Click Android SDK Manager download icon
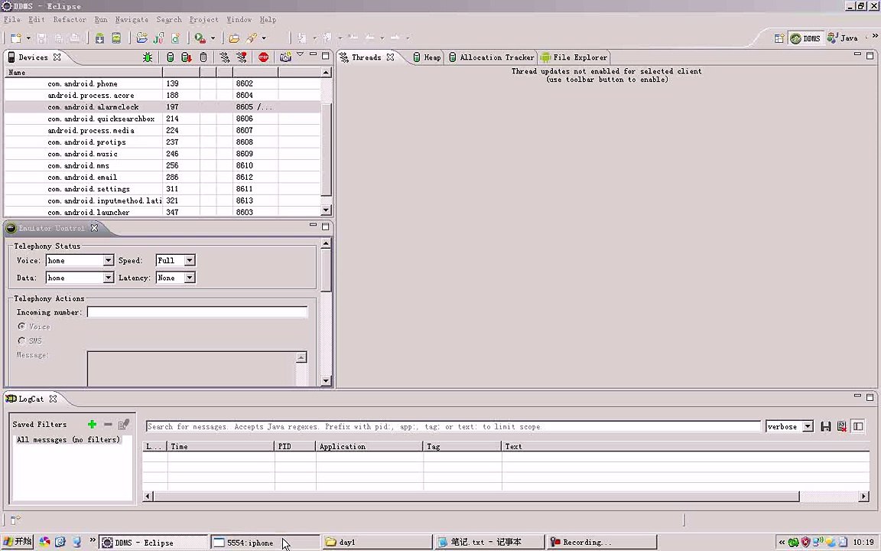The image size is (881, 551). point(99,38)
